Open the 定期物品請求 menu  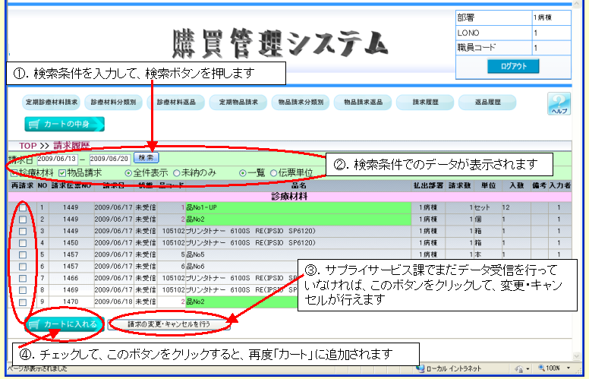(x=238, y=103)
